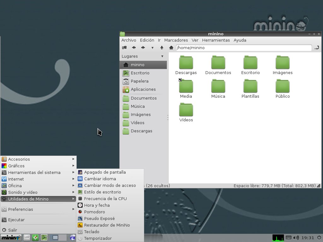Open the Marcadores menu

pos(176,40)
